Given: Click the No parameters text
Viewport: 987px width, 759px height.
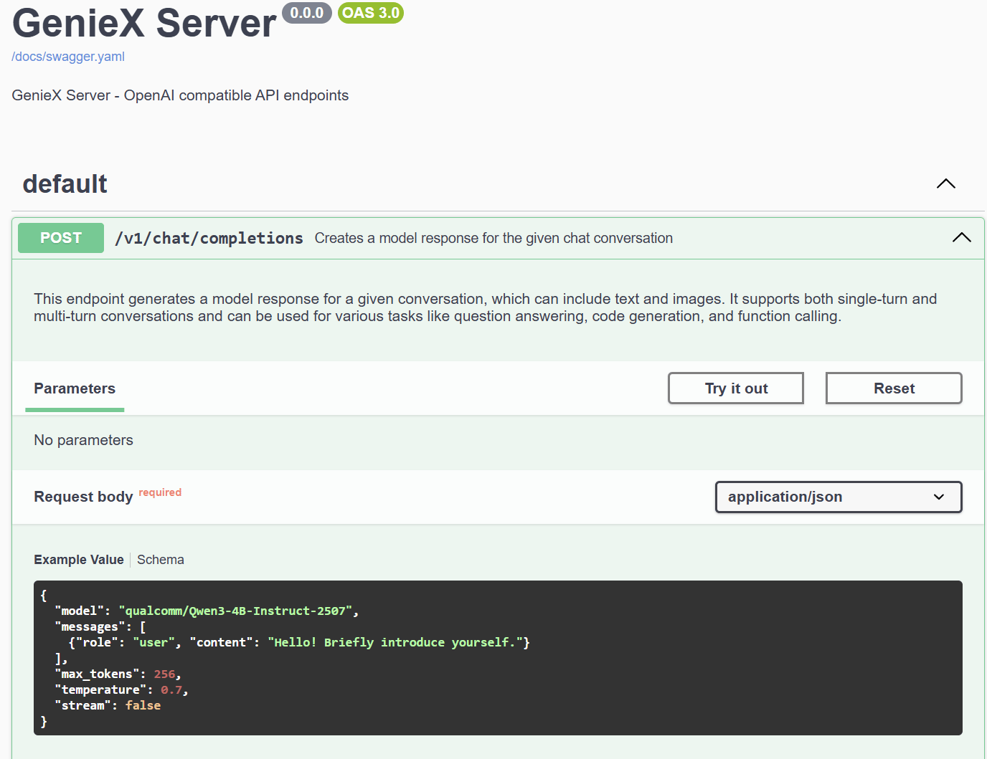Looking at the screenshot, I should coord(83,440).
